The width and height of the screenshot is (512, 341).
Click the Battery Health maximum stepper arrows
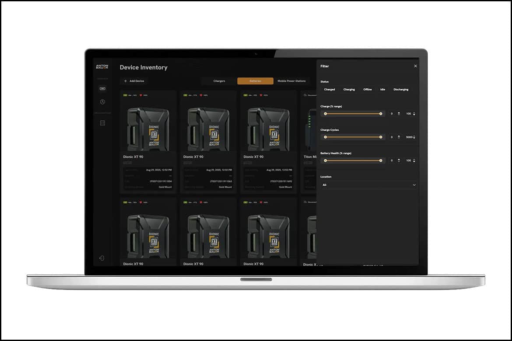click(414, 160)
